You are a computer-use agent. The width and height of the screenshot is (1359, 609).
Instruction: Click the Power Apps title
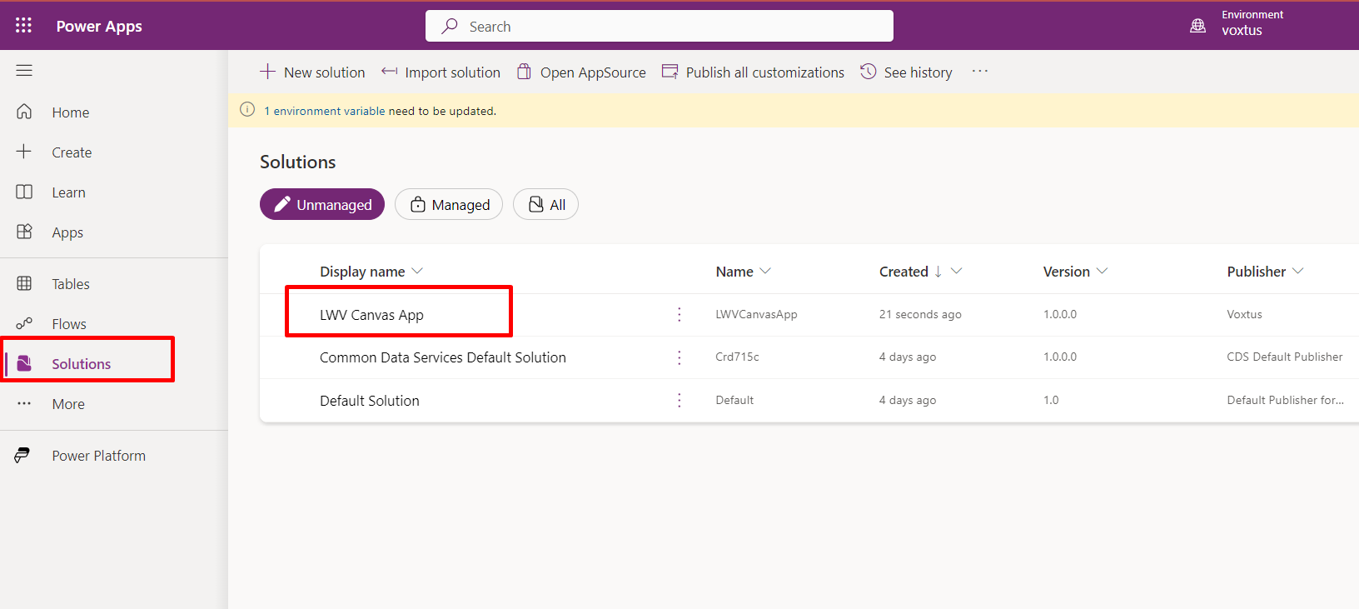99,26
